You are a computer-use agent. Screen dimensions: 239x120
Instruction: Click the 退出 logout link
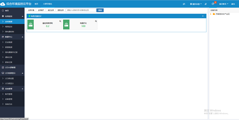coord(233,4)
